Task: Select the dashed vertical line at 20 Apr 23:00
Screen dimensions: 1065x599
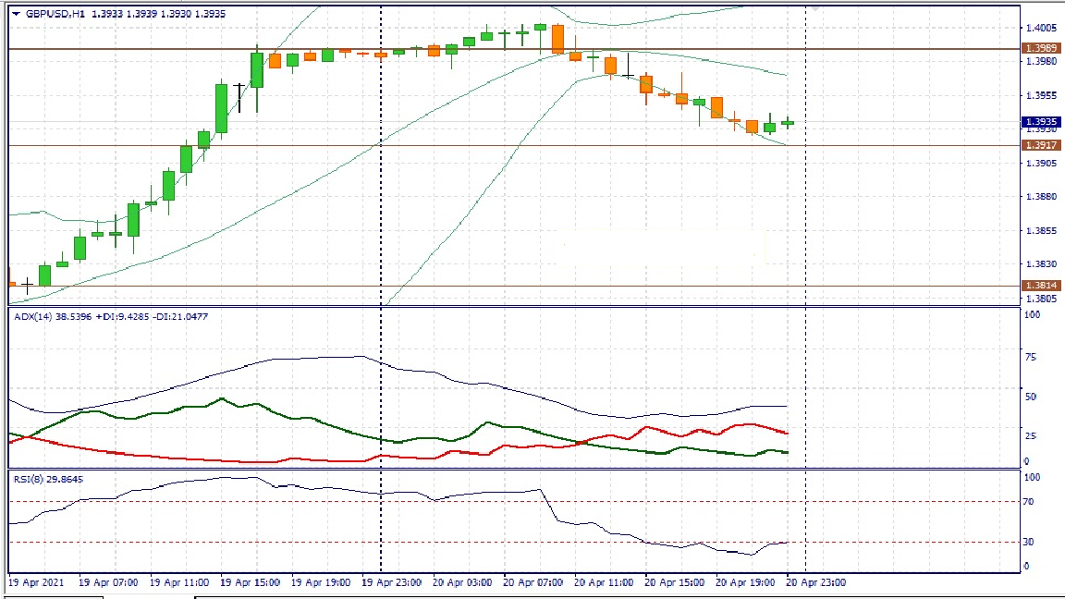Action: pos(806,231)
